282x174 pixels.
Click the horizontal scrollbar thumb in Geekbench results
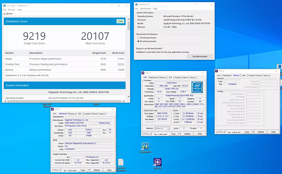click(x=64, y=101)
